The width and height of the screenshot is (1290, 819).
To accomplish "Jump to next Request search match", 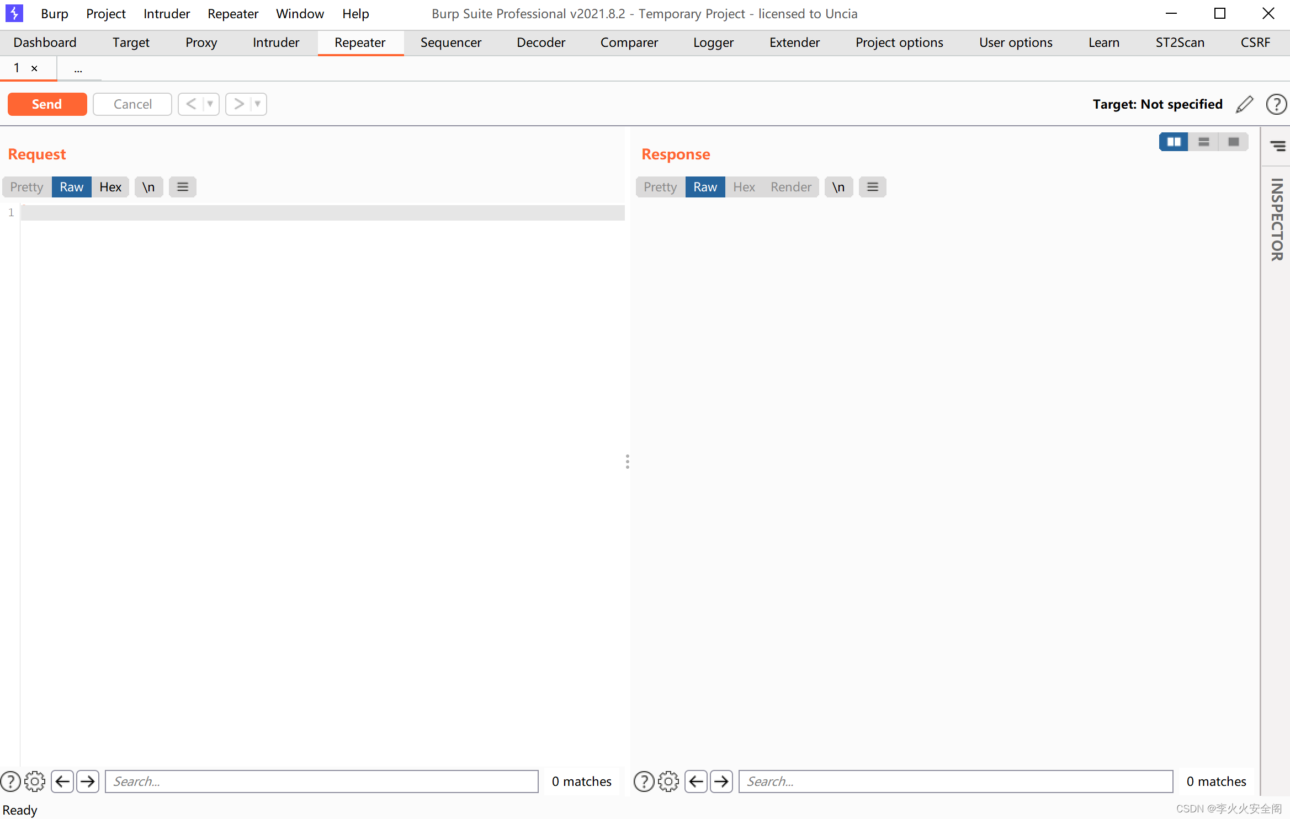I will [88, 781].
